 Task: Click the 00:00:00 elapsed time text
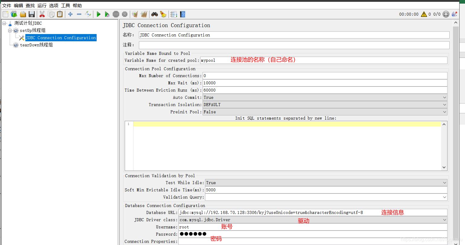pyautogui.click(x=409, y=14)
